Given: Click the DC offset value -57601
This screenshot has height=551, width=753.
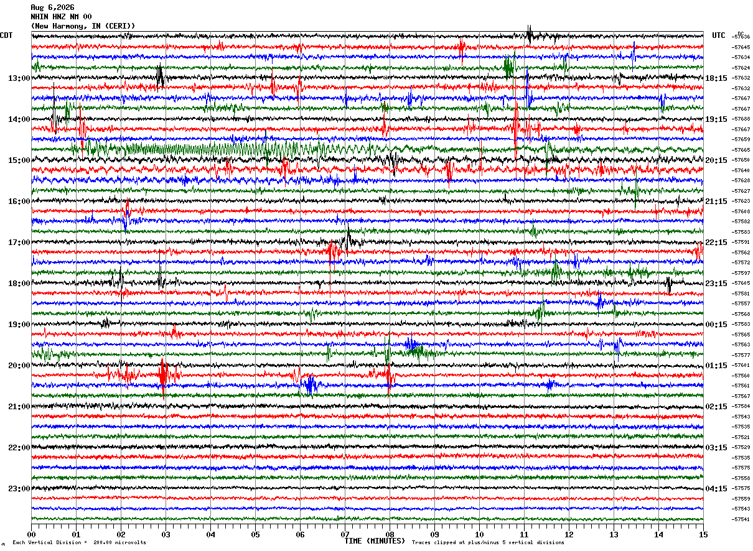Looking at the screenshot, I should tap(741, 365).
